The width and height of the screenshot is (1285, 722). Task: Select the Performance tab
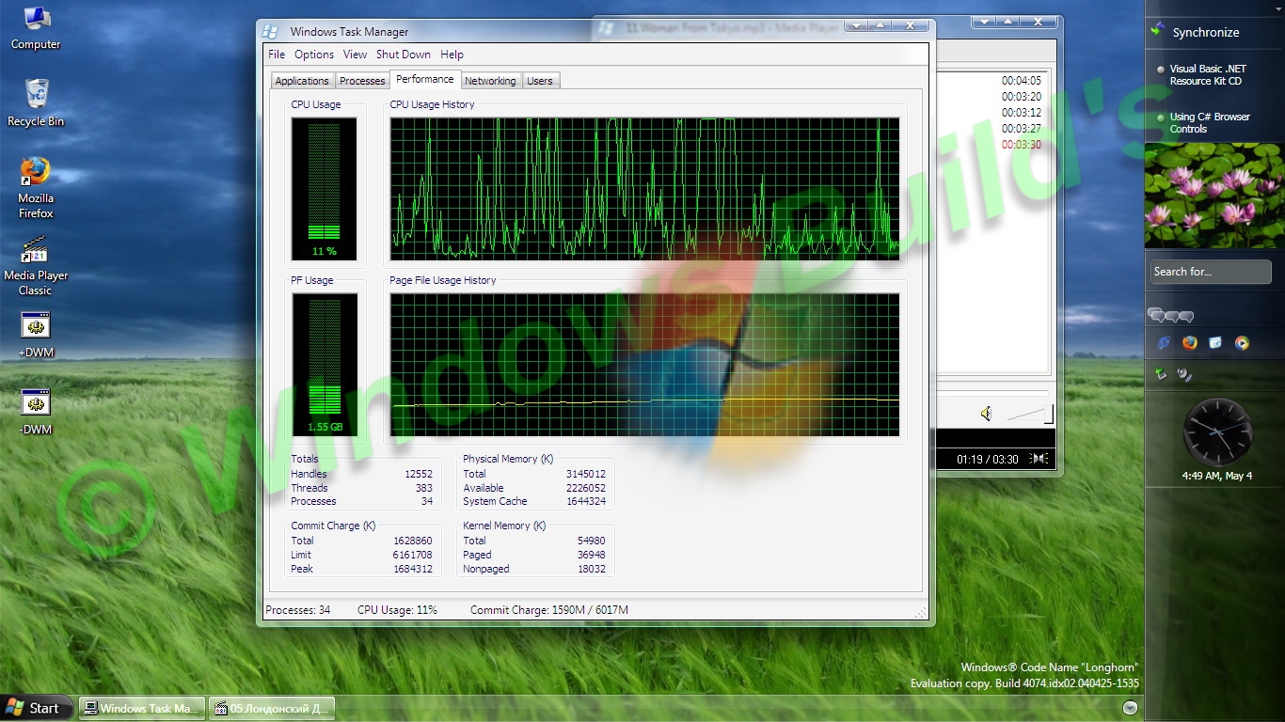coord(425,79)
